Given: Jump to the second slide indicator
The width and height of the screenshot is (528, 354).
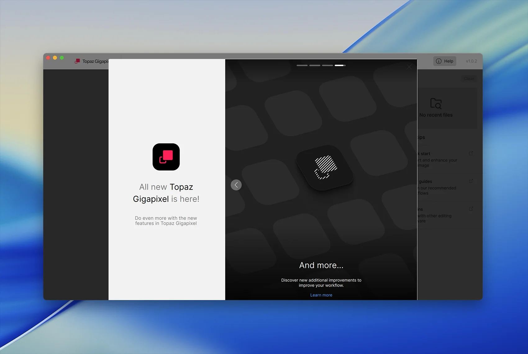Looking at the screenshot, I should 315,66.
